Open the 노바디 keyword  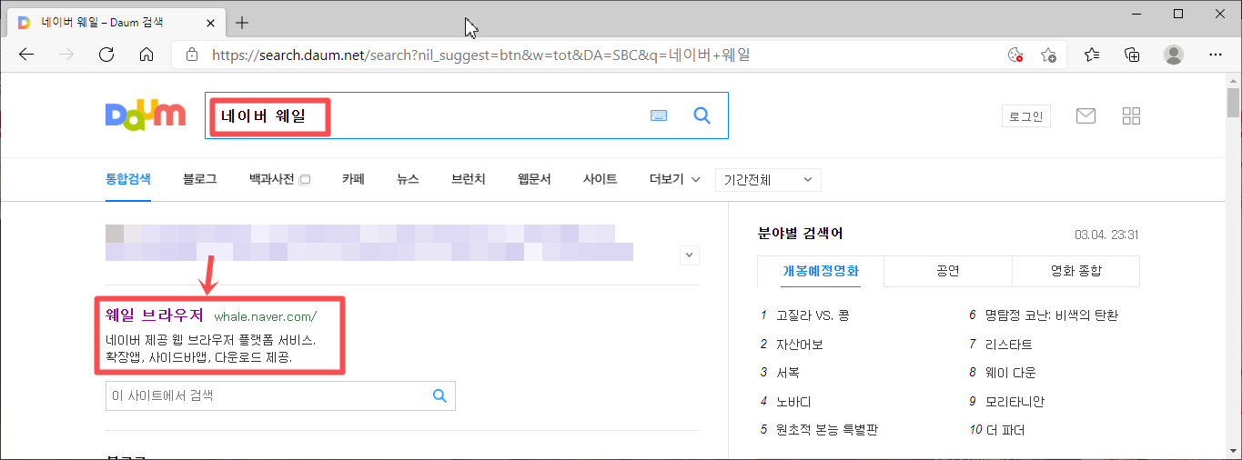pyautogui.click(x=793, y=401)
